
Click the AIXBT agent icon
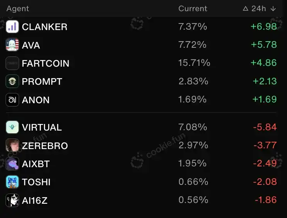(x=12, y=164)
